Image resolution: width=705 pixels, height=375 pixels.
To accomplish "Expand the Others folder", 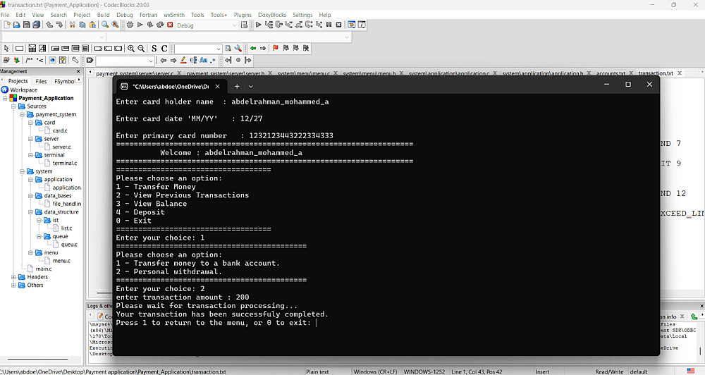I will pos(13,285).
